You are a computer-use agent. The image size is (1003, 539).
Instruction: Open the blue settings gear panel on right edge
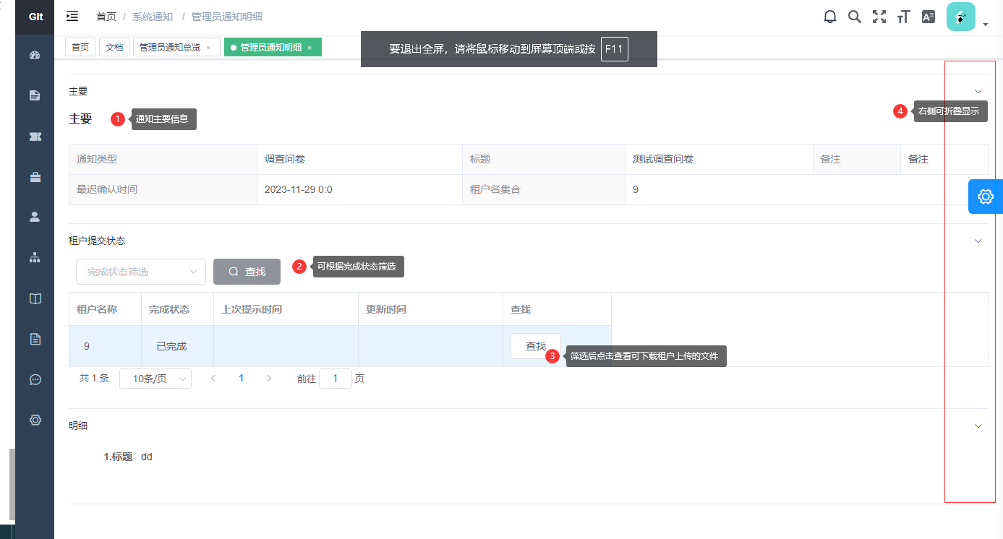pos(985,197)
